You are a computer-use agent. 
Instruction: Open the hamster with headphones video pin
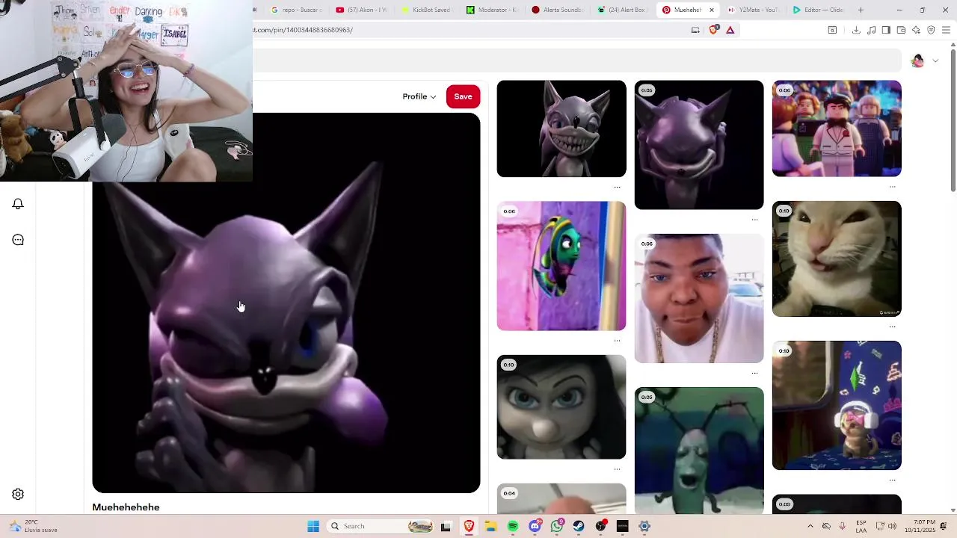[x=837, y=406]
